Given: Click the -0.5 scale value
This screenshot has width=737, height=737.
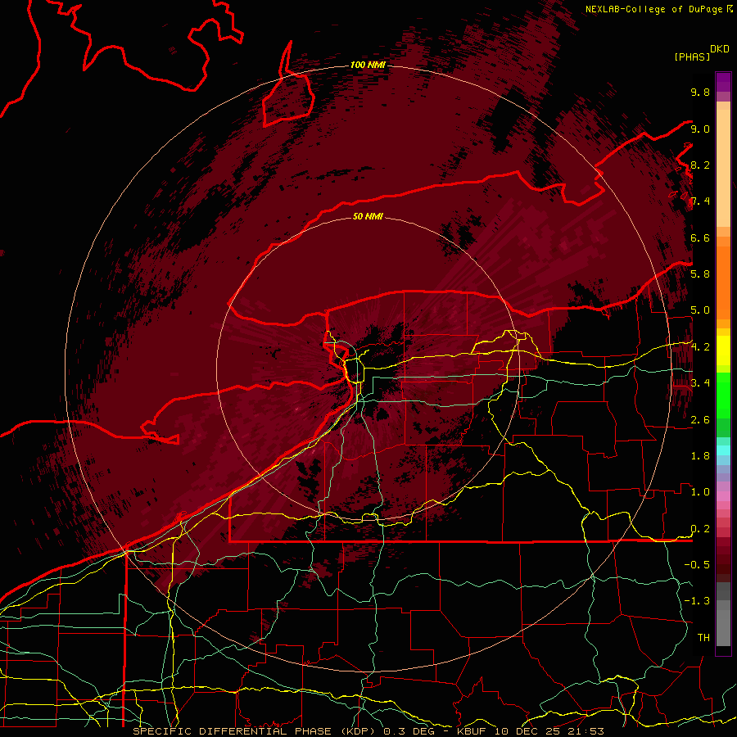Looking at the screenshot, I should click(x=697, y=565).
